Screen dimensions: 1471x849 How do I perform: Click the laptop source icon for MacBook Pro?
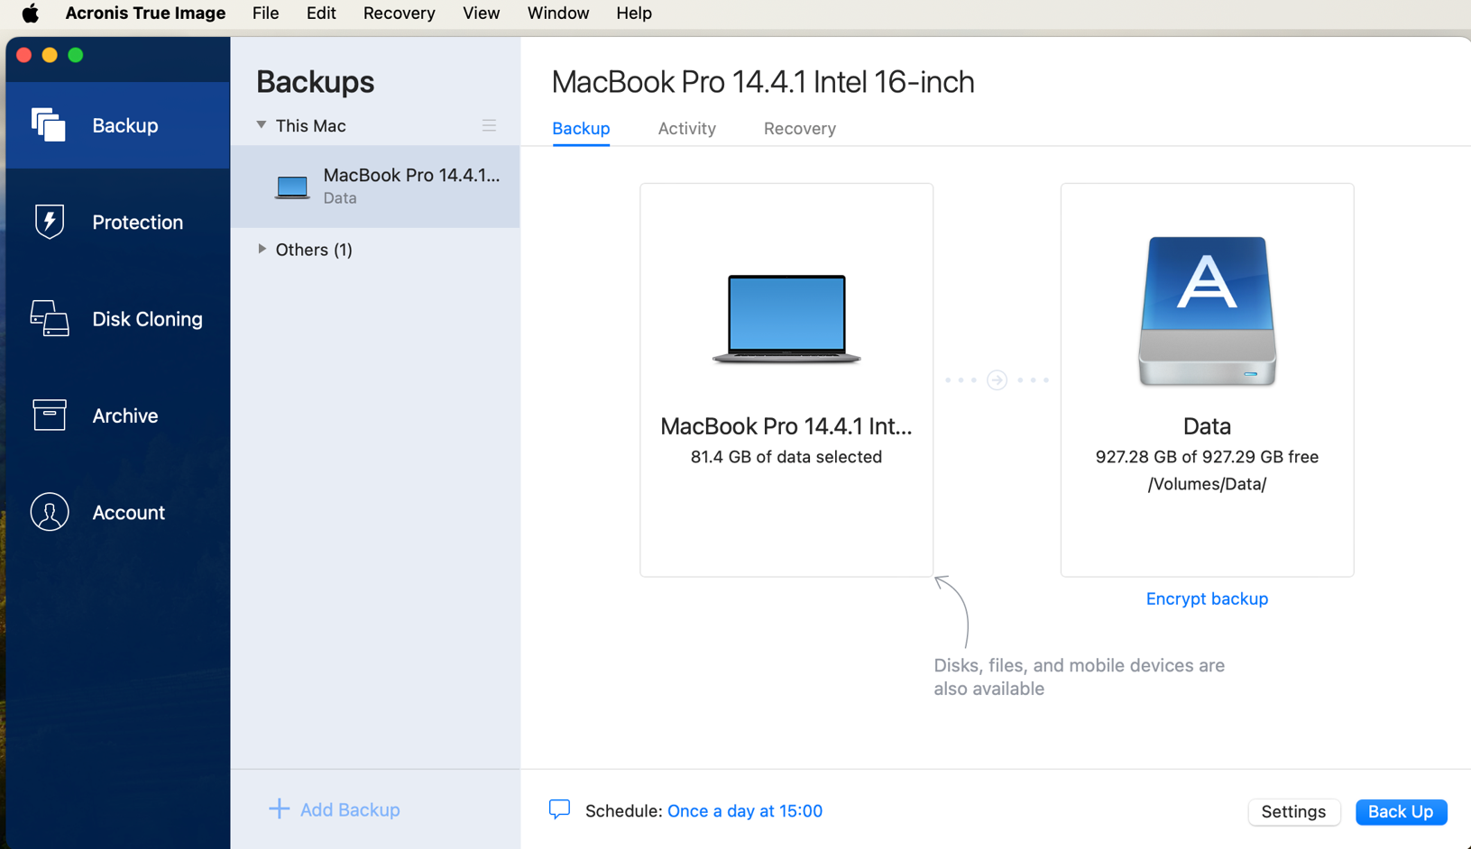click(786, 320)
